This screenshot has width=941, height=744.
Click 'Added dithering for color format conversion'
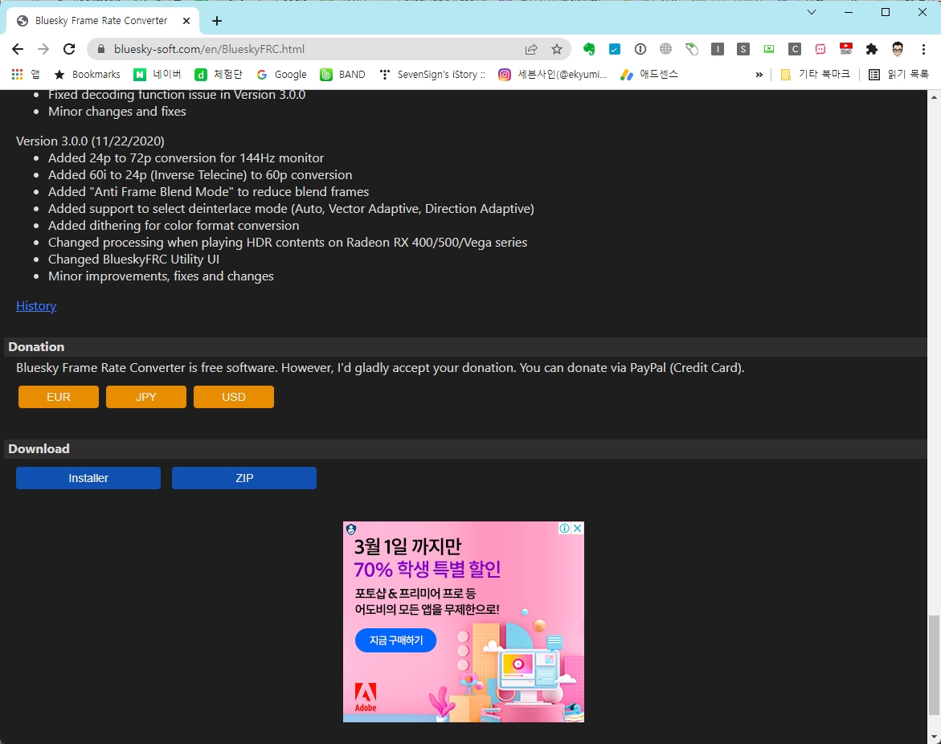174,226
